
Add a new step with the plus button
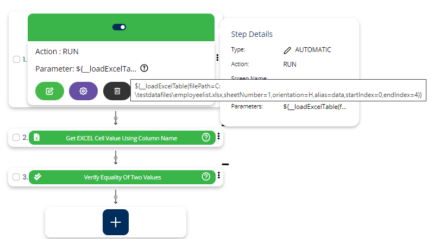click(116, 222)
